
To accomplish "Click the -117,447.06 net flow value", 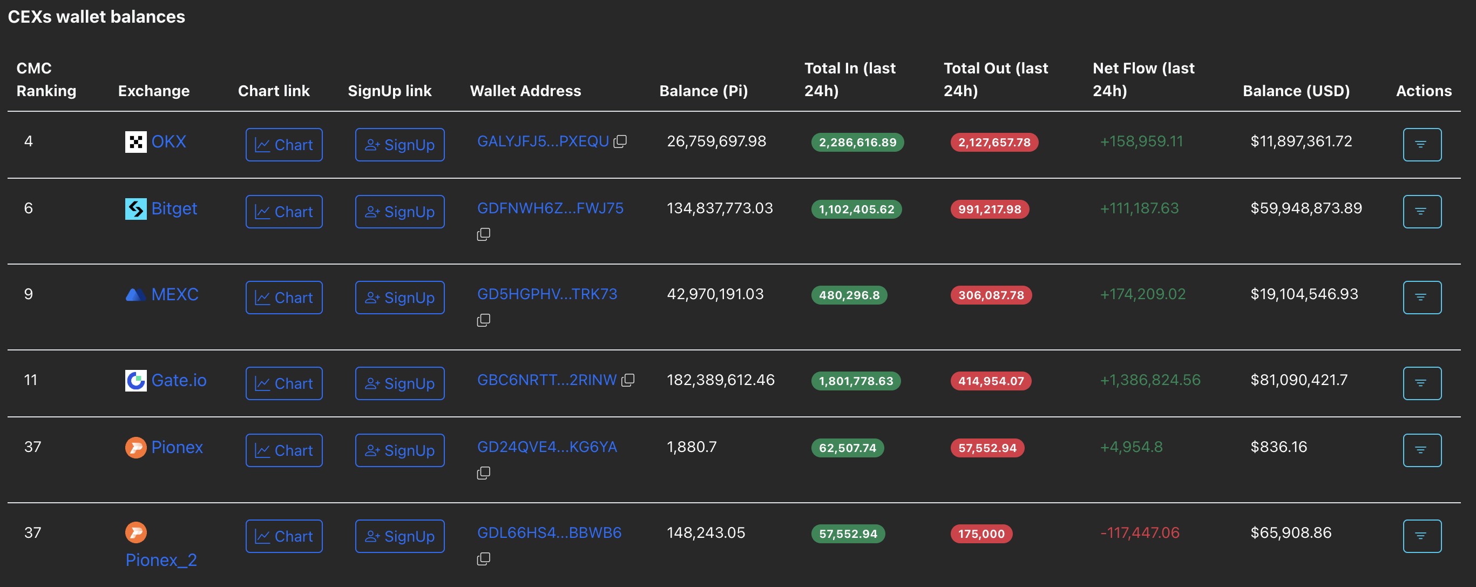I will coord(1140,533).
